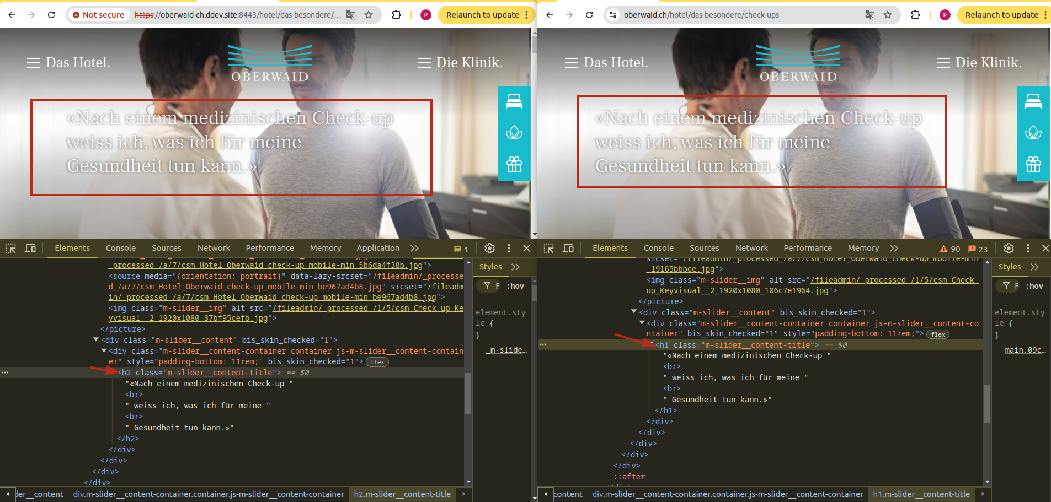Click the gift voucher icon on the left page
This screenshot has height=502, width=1051.
coord(514,164)
